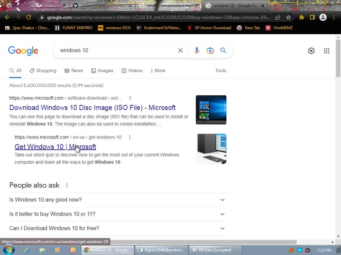Open Google quick settings gear
Viewport: 341px width, 255px height.
(311, 51)
